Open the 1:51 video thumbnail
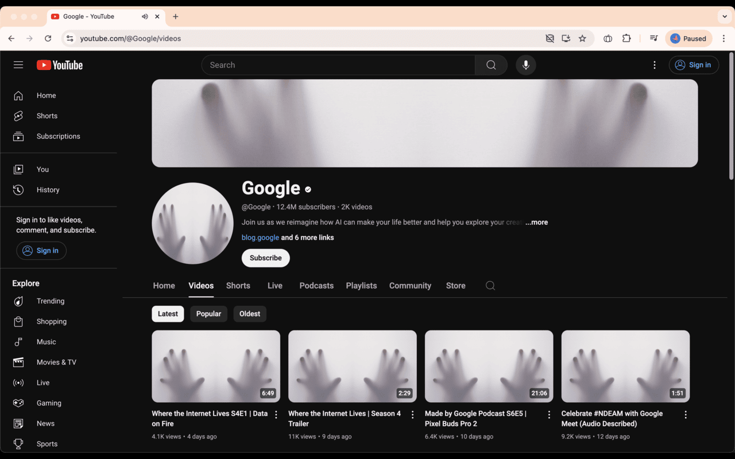 pos(625,366)
